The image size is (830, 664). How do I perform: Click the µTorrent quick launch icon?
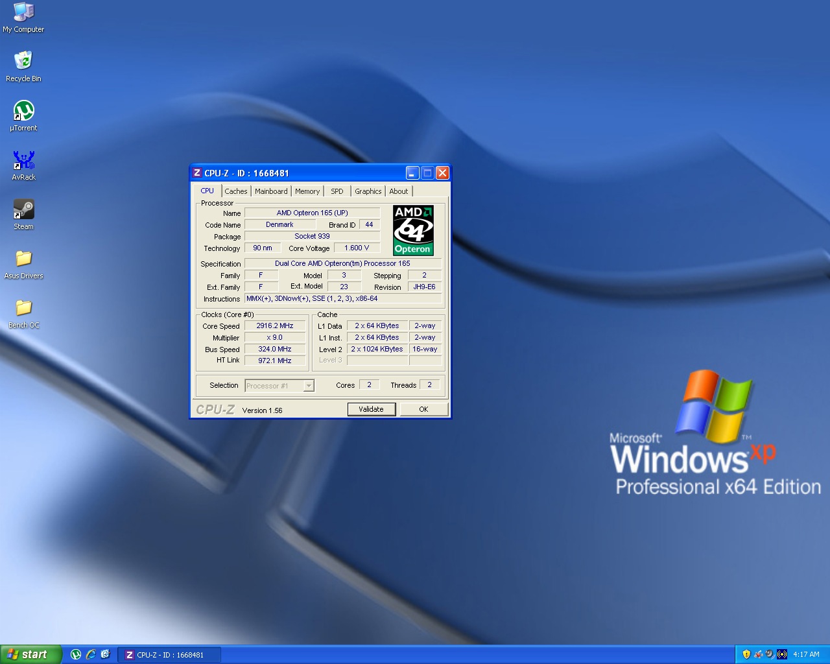[x=76, y=654]
